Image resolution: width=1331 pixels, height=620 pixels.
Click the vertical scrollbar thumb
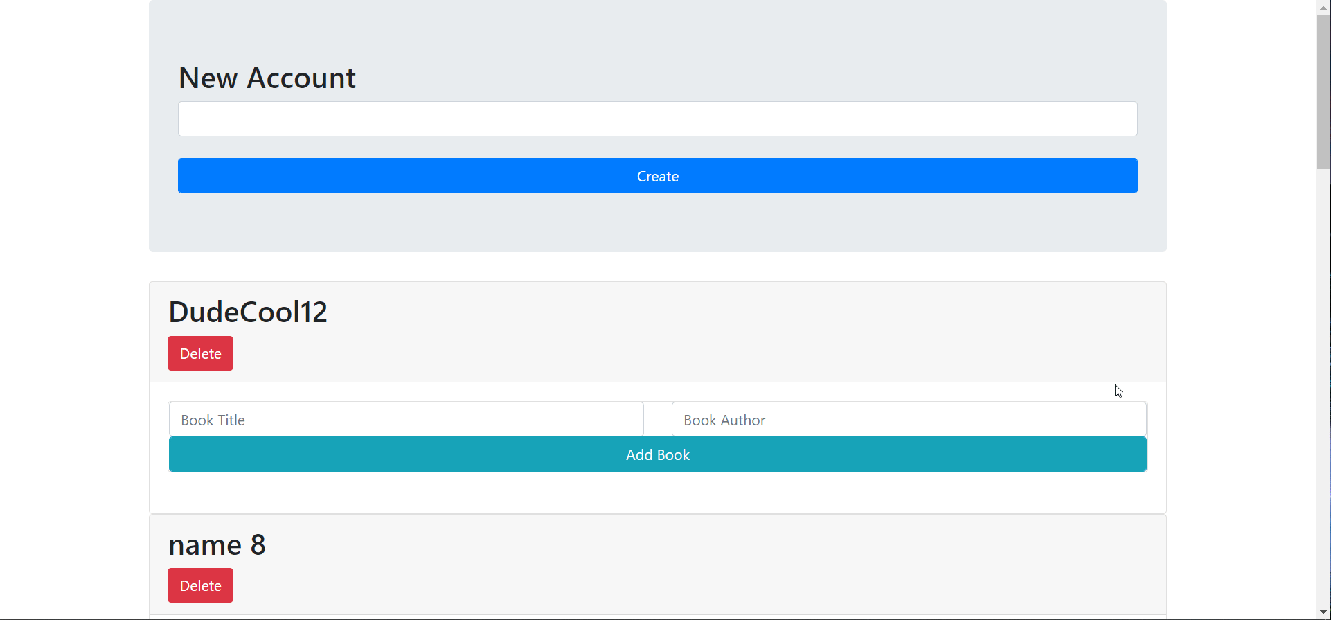coord(1323,91)
